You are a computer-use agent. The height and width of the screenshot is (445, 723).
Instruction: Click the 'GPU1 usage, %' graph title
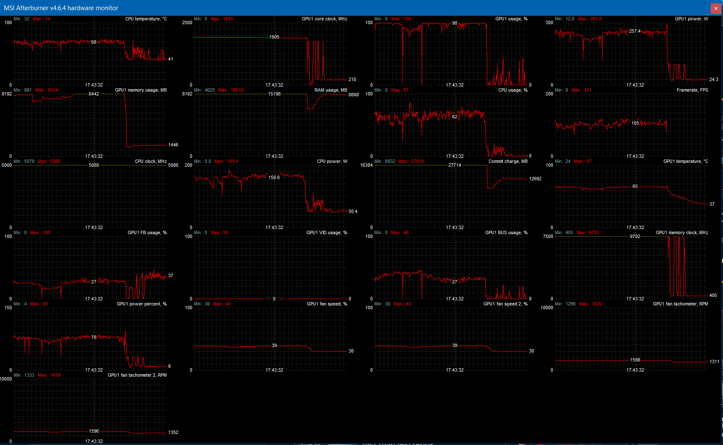point(511,19)
